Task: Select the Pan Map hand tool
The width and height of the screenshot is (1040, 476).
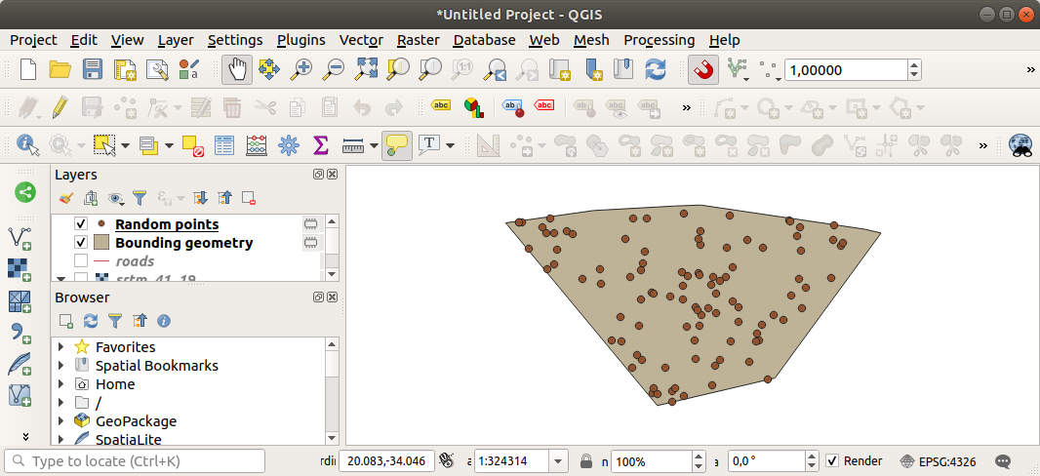Action: tap(237, 70)
